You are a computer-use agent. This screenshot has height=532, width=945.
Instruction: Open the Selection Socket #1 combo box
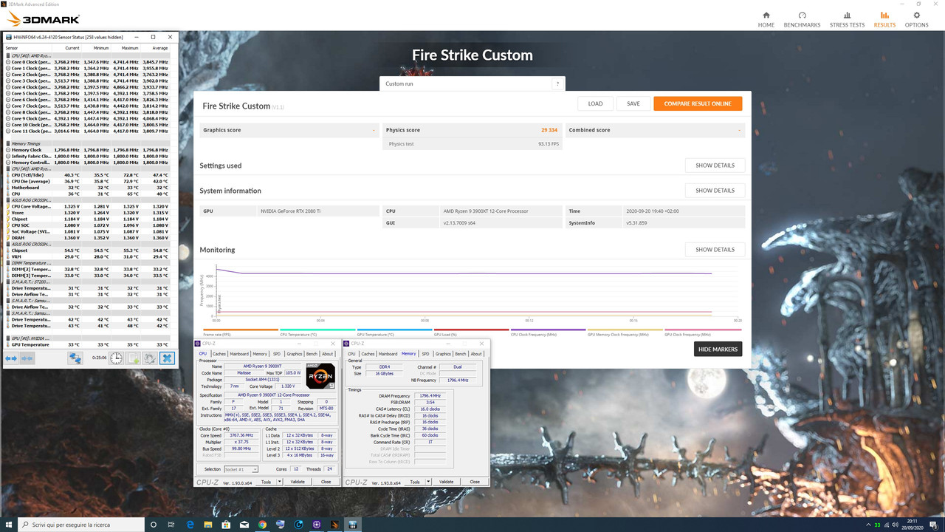point(241,469)
